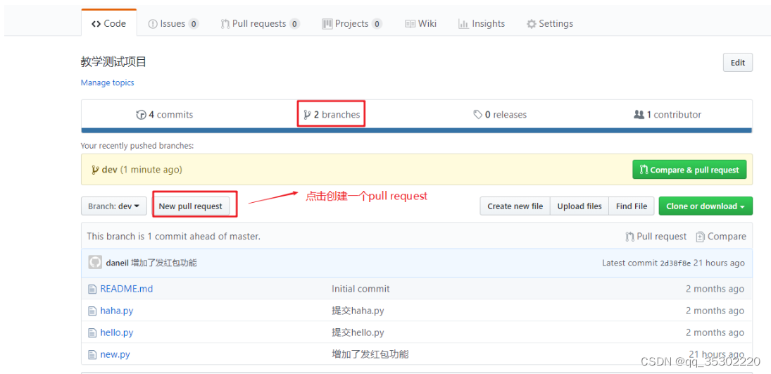Click the Issues exclamation icon

tap(153, 24)
